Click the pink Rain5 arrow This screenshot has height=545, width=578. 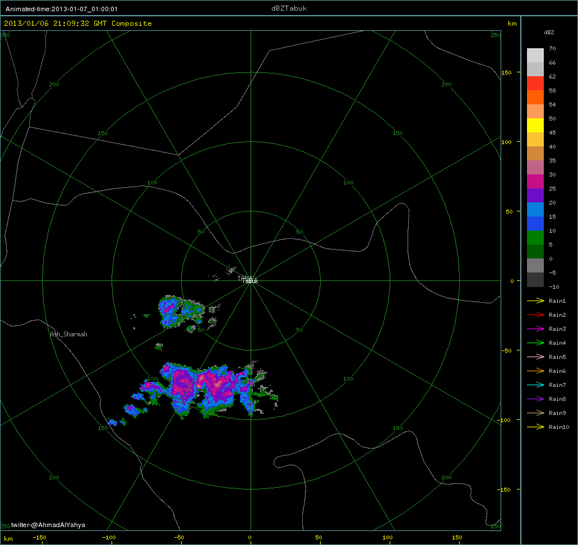(535, 357)
